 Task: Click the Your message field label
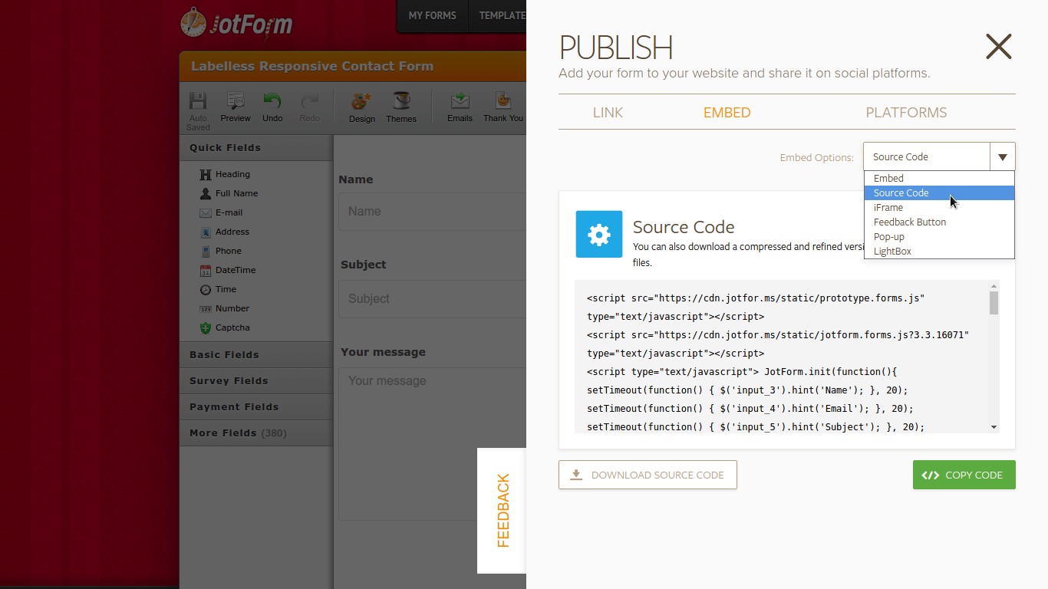(x=383, y=352)
